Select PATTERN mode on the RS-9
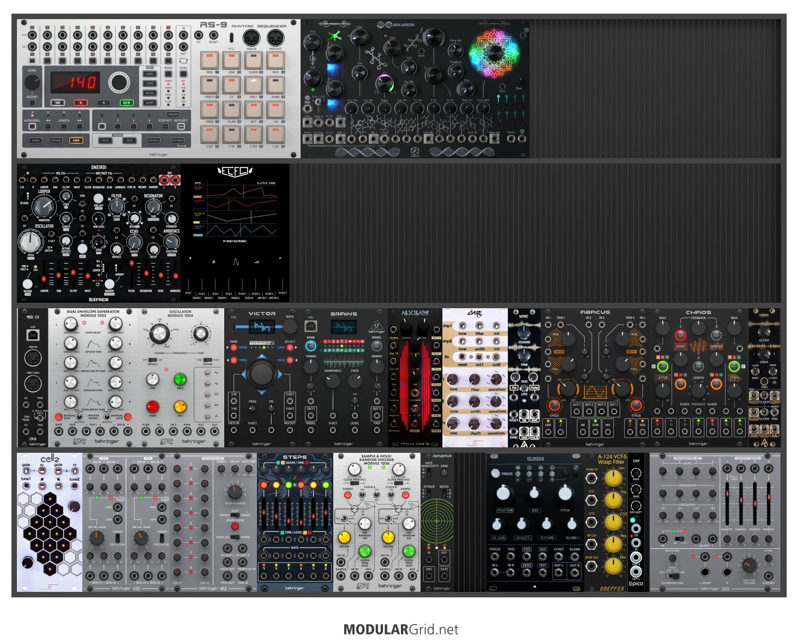 coord(56,140)
